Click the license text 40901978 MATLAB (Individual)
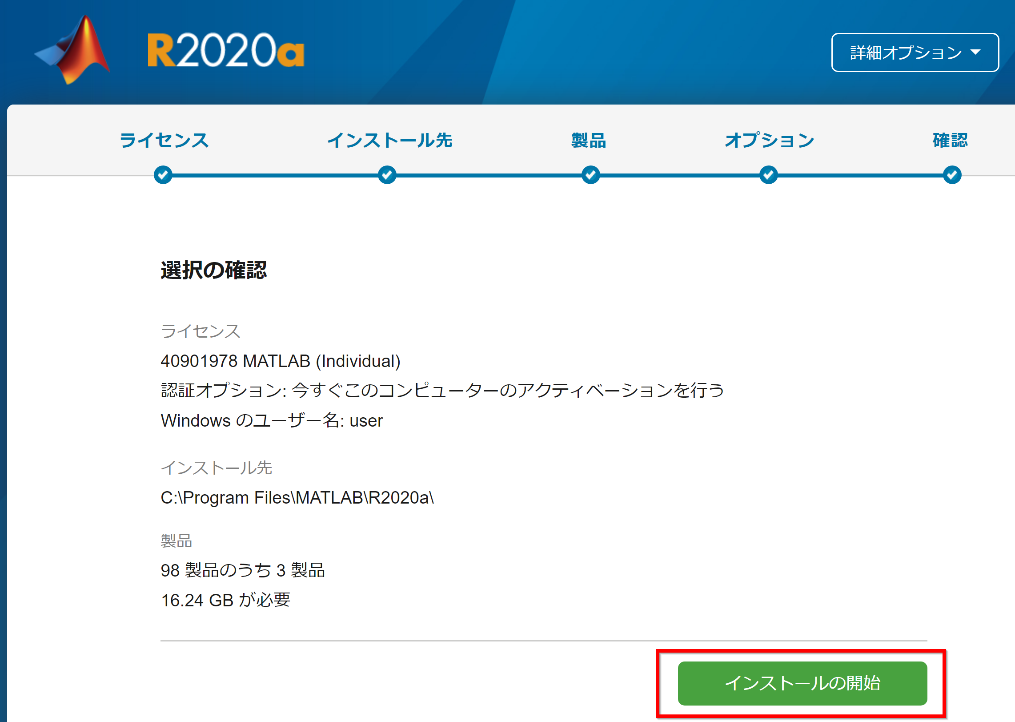The image size is (1015, 722). (x=281, y=361)
